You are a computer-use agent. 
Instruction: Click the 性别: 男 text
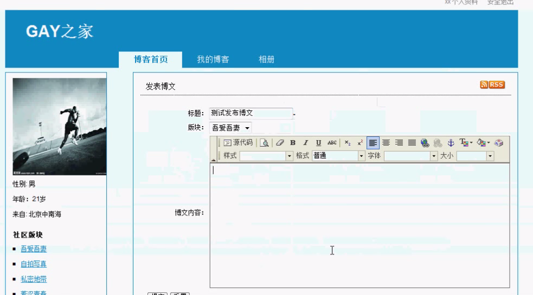(24, 184)
